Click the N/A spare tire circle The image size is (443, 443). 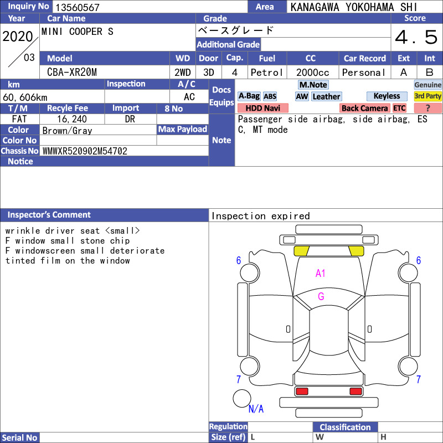click(242, 398)
